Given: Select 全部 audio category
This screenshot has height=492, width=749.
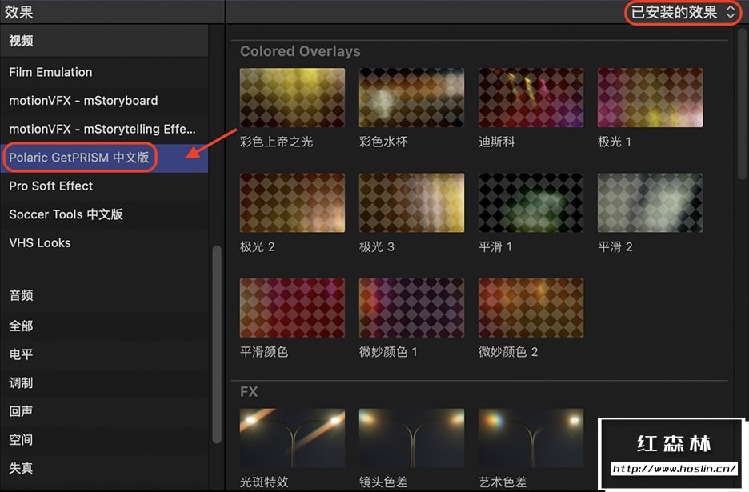Looking at the screenshot, I should pos(104,326).
